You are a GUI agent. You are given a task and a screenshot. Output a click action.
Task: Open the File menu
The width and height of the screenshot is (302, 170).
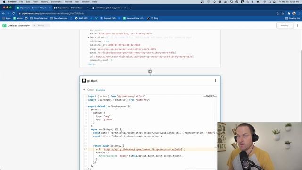coord(21,2)
